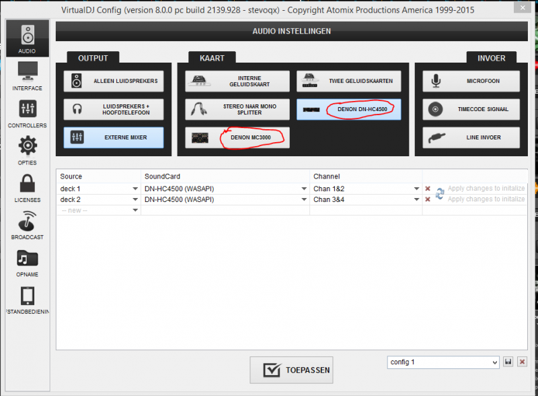Choose Stereo naar Mono Splitter option
Screen dimensions: 538x396
pyautogui.click(x=237, y=109)
